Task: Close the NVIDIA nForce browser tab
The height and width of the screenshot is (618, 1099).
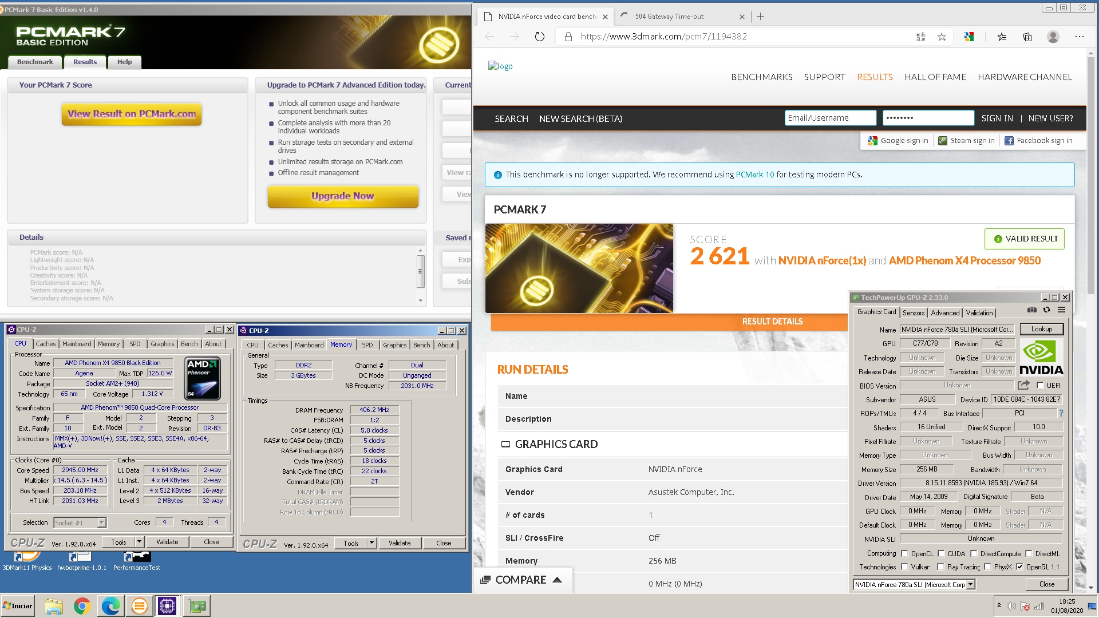Action: 605,17
